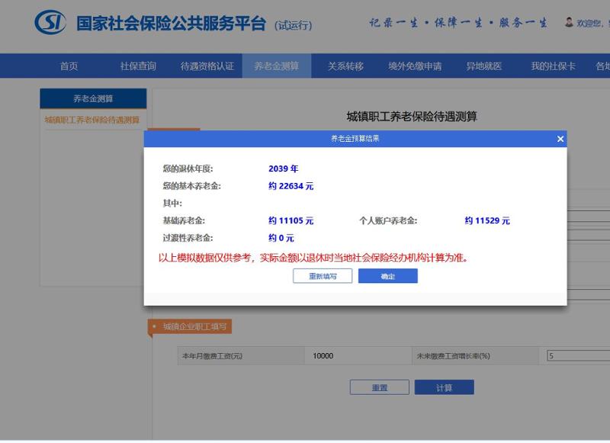Viewport: 610px width, 443px height.
Task: Click the 未来缴费工资增长率 input box
Action: (x=577, y=356)
